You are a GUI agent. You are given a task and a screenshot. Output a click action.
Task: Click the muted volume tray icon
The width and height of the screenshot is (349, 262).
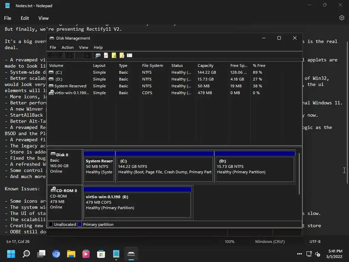tap(318, 254)
